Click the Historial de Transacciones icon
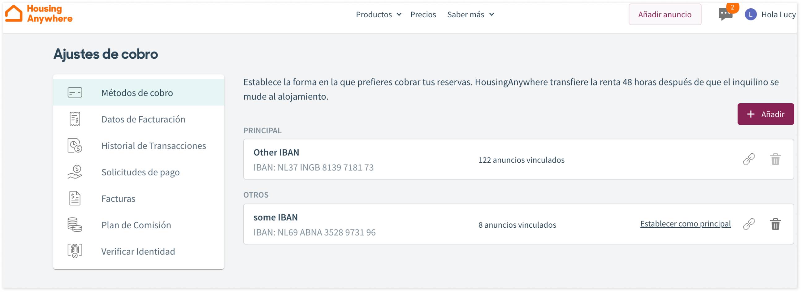Image resolution: width=801 pixels, height=292 pixels. pos(75,145)
